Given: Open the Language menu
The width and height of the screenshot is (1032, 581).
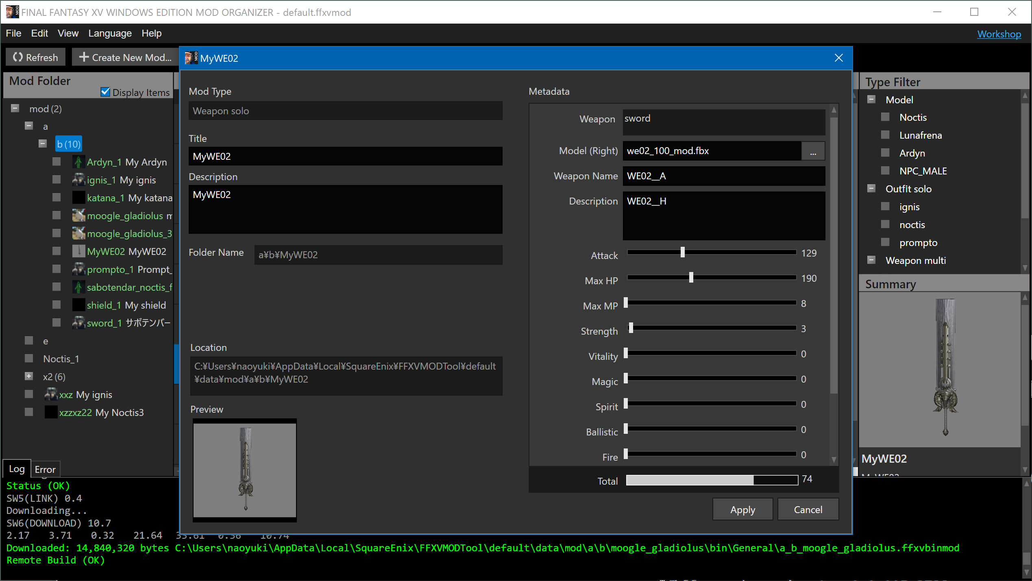Looking at the screenshot, I should (x=109, y=33).
